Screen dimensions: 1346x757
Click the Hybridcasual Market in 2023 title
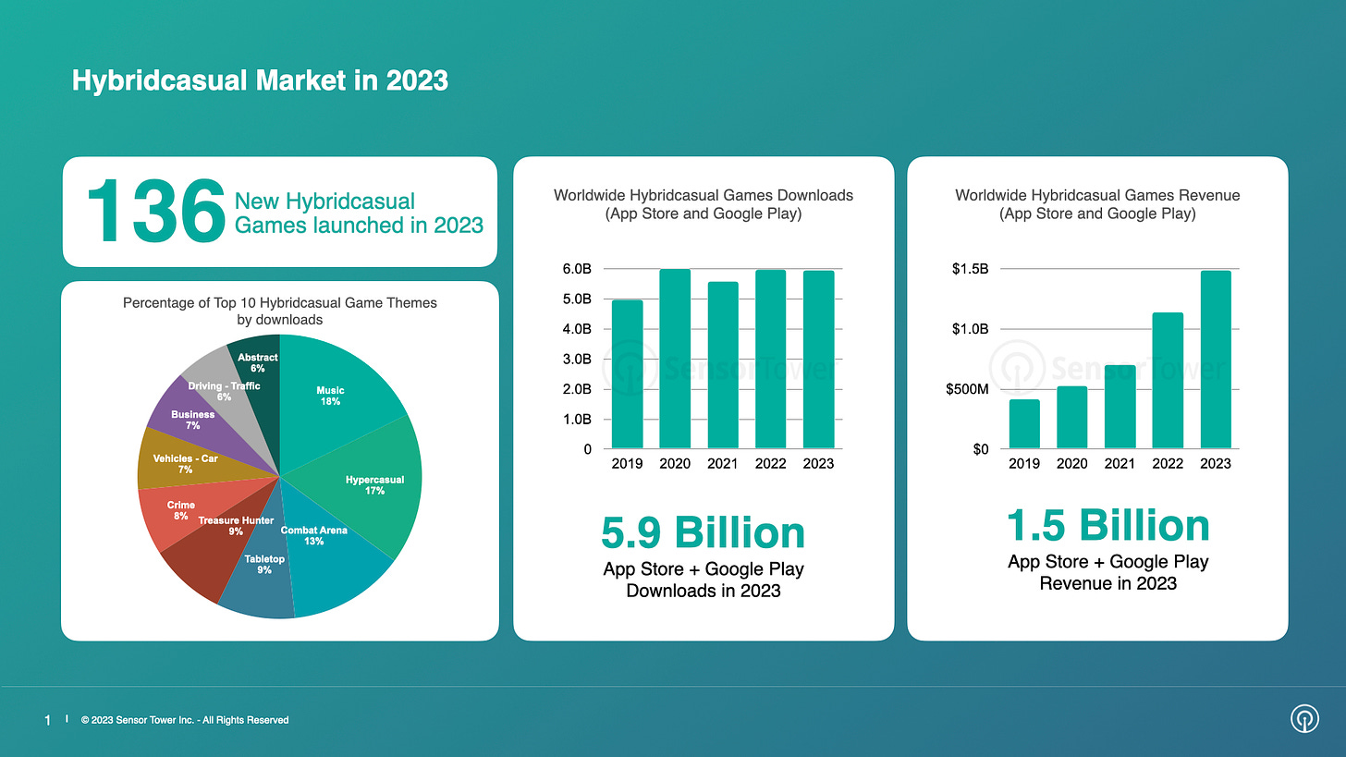(x=260, y=81)
